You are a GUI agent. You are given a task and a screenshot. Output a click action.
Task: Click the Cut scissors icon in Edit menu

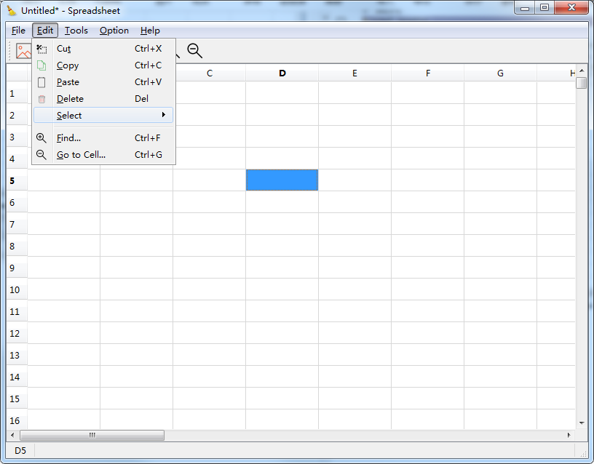[x=41, y=49]
